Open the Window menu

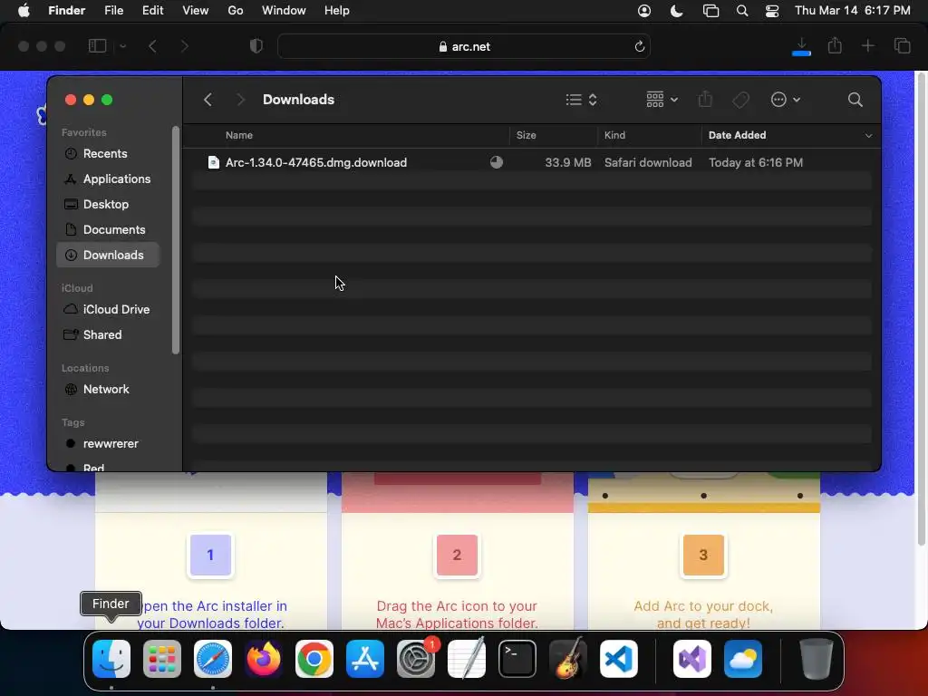coord(284,11)
